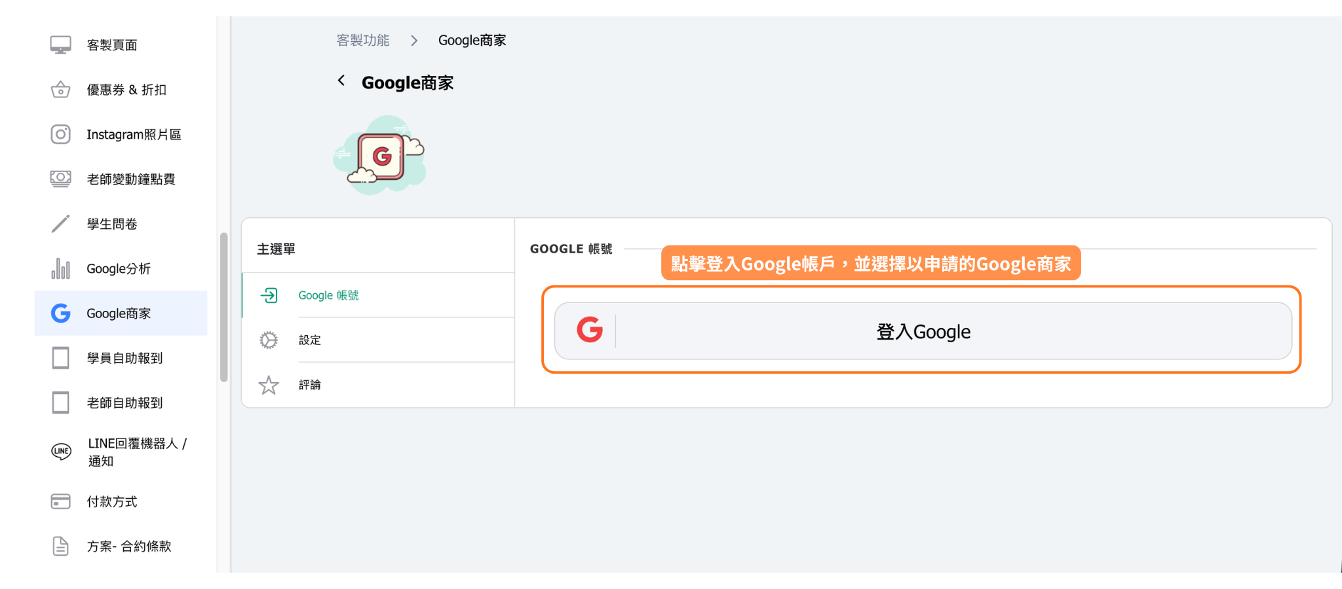Click the 評論 star icon

point(269,385)
